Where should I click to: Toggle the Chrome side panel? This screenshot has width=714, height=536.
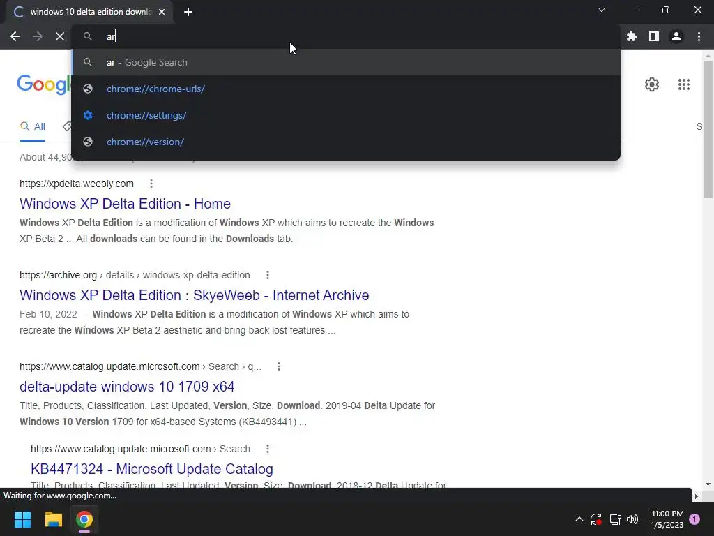[x=654, y=36]
